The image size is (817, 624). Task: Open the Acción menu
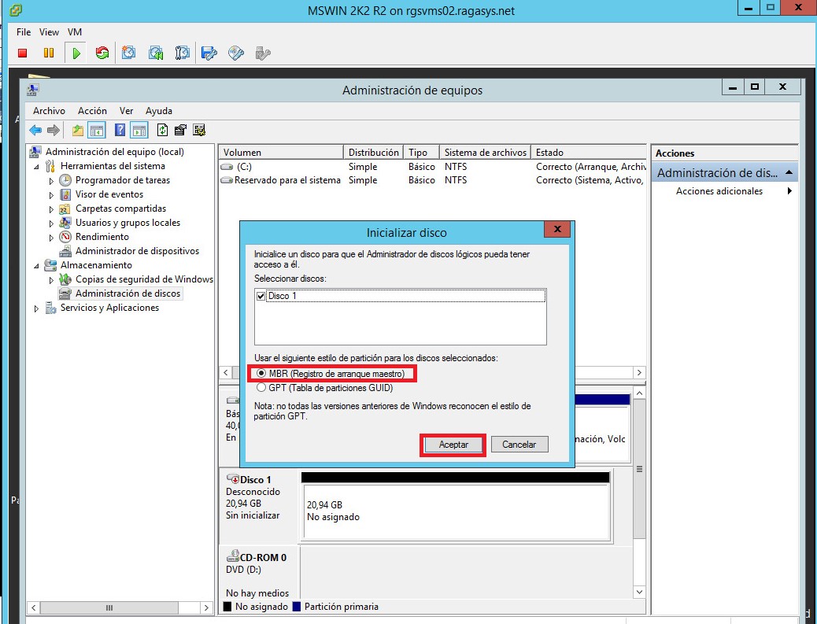pos(92,111)
